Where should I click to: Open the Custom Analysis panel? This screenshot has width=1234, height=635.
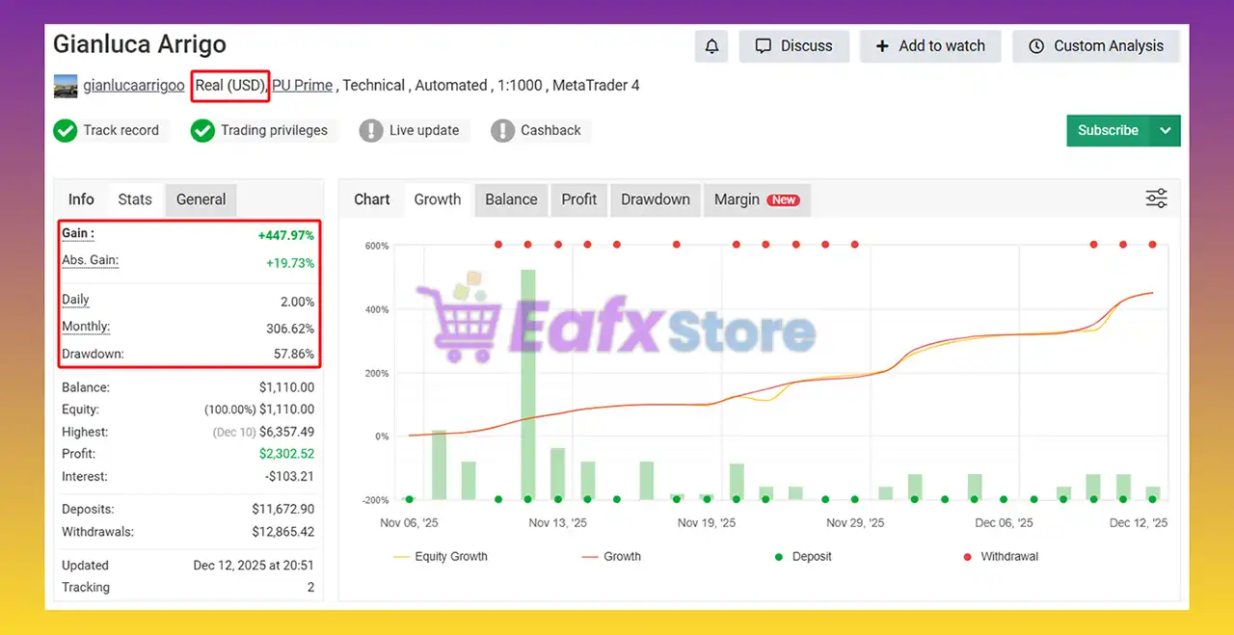[1096, 46]
